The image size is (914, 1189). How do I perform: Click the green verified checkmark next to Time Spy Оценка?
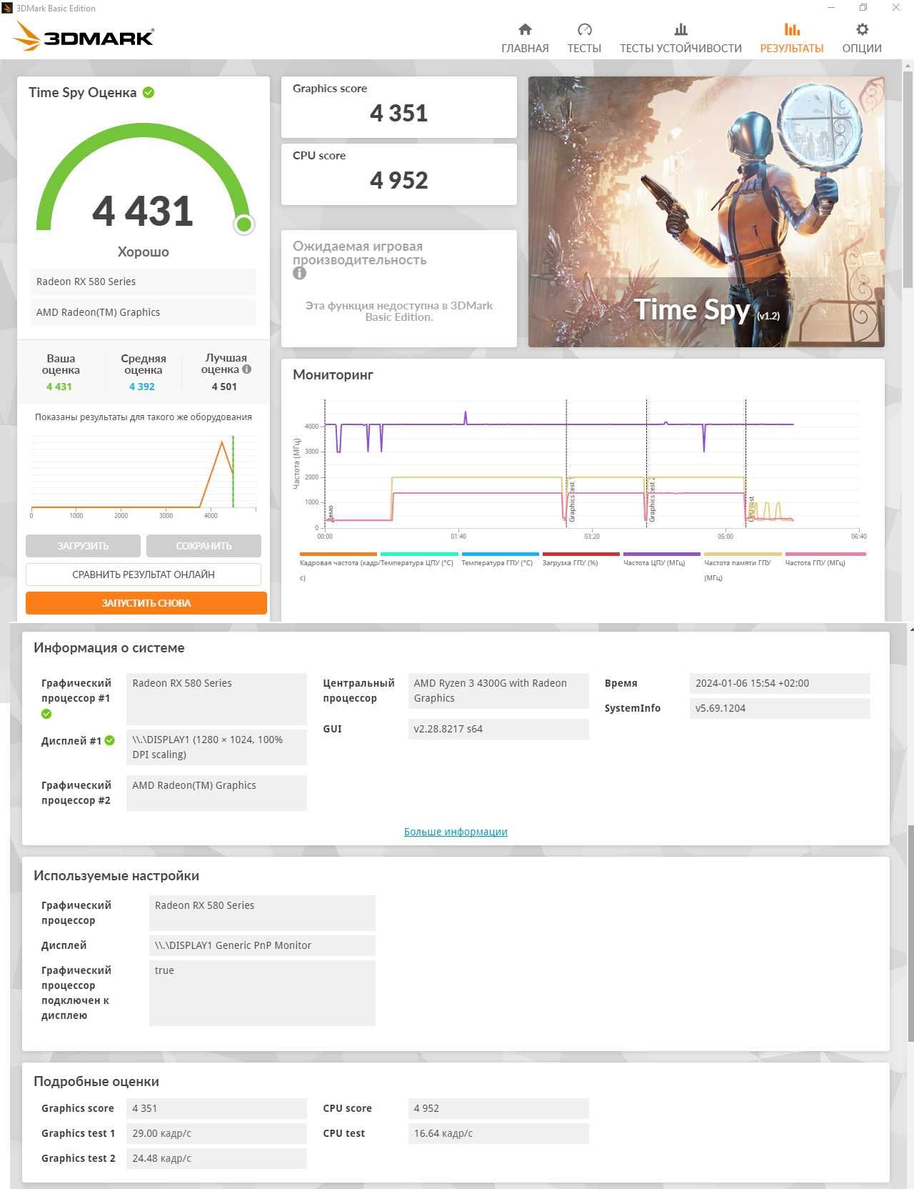point(149,92)
